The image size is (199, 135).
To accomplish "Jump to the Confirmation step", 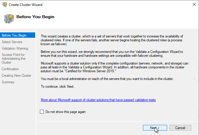I will [10, 69].
